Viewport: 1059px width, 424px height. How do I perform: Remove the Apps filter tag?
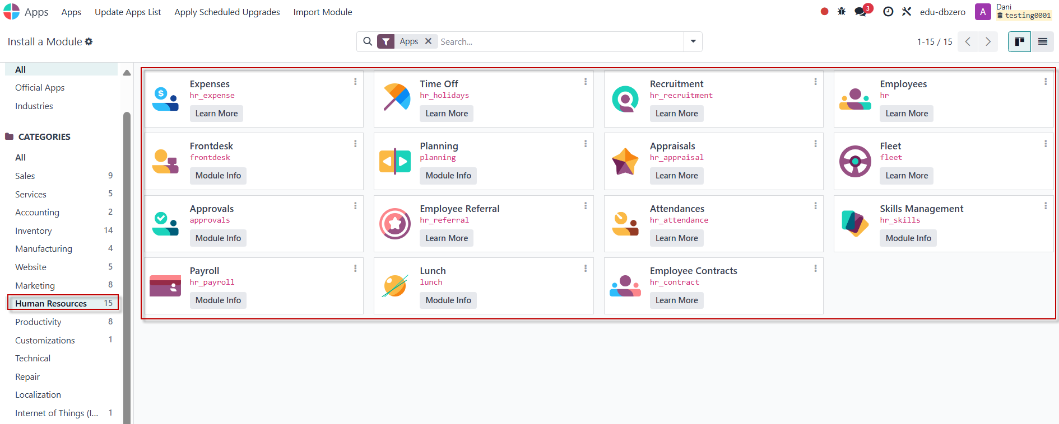[428, 41]
